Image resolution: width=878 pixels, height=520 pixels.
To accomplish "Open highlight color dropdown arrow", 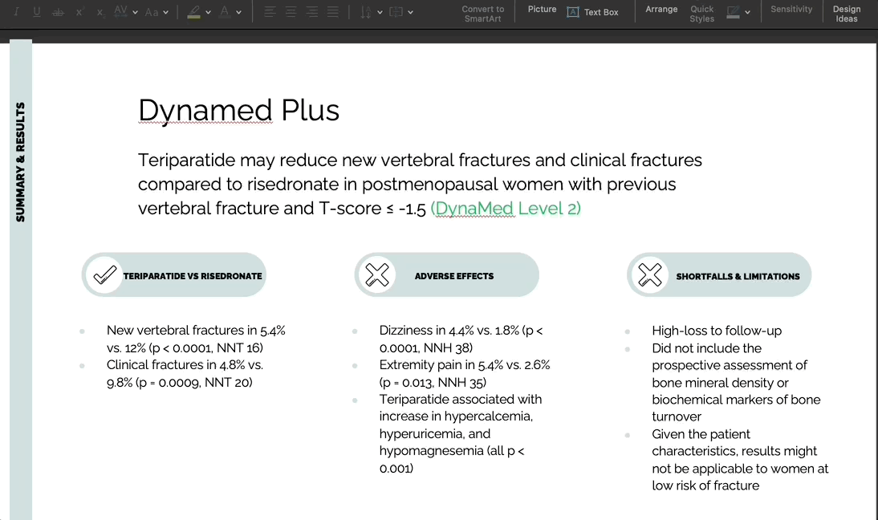I will pyautogui.click(x=209, y=12).
